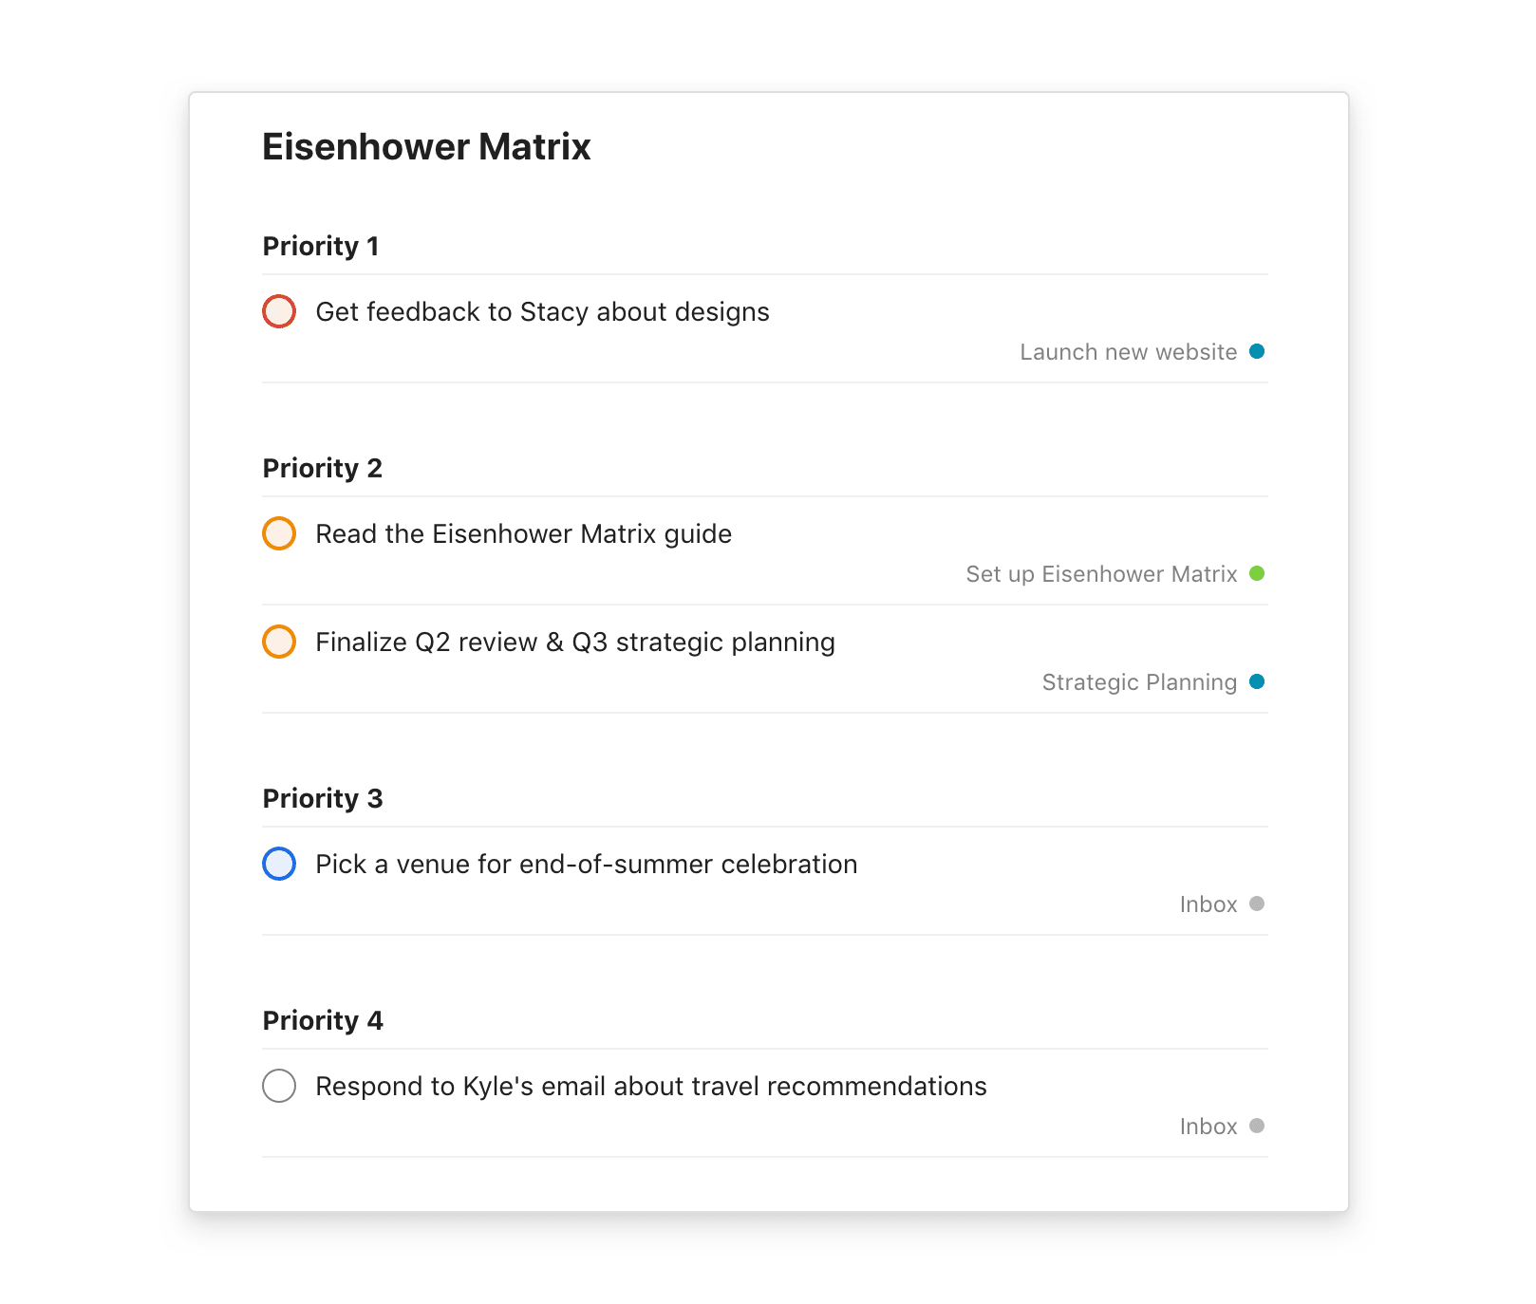Screen dimensions: 1536x1304
Task: Complete the orange circle for Eisenhower Matrix guide task
Action: coord(278,533)
